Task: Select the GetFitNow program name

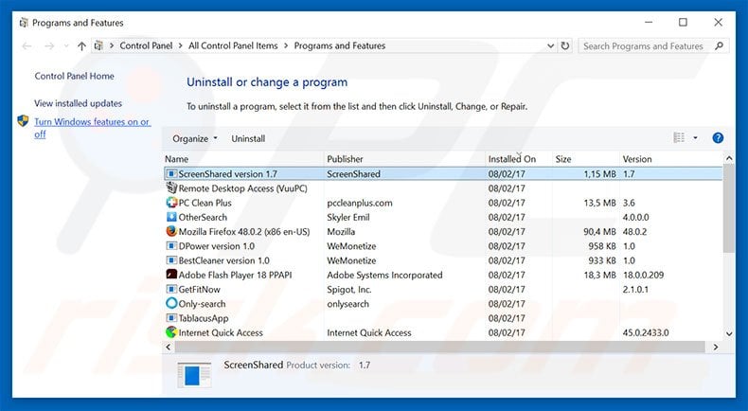Action: pos(200,289)
